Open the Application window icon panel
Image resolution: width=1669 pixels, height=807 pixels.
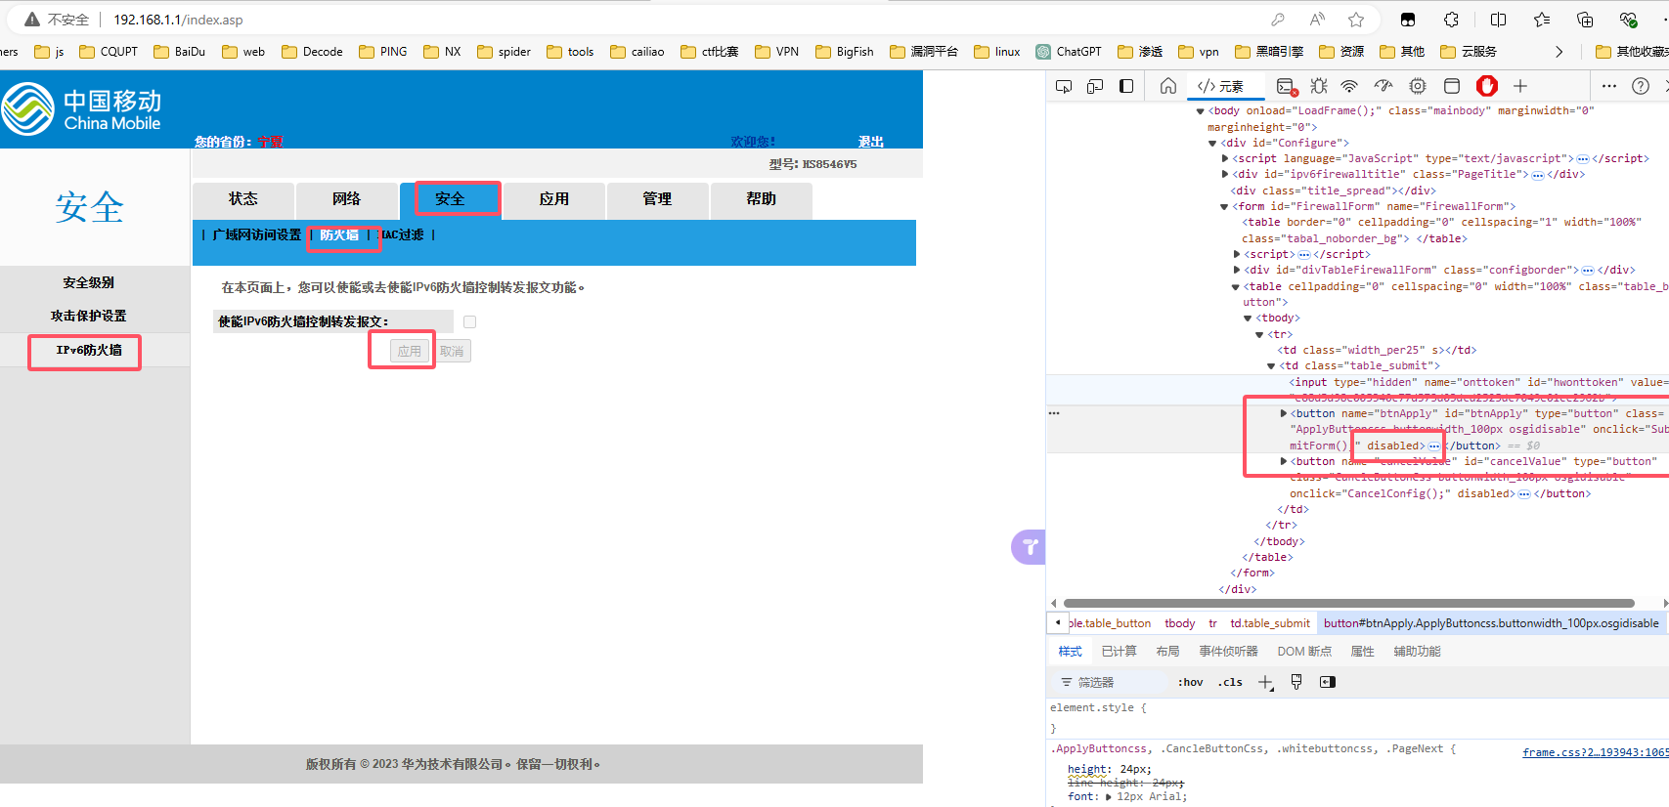(x=1452, y=86)
